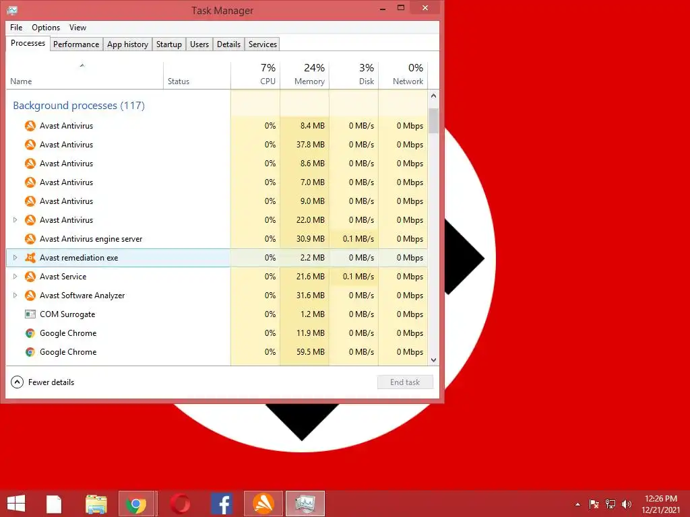Select the Avast Antivirus 8.6 MB row

point(217,163)
